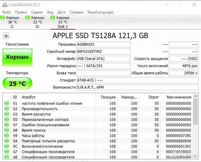Image resolution: width=201 pixels, height=162 pixels.
Task: Open the Вид menu
Action: [50, 12]
